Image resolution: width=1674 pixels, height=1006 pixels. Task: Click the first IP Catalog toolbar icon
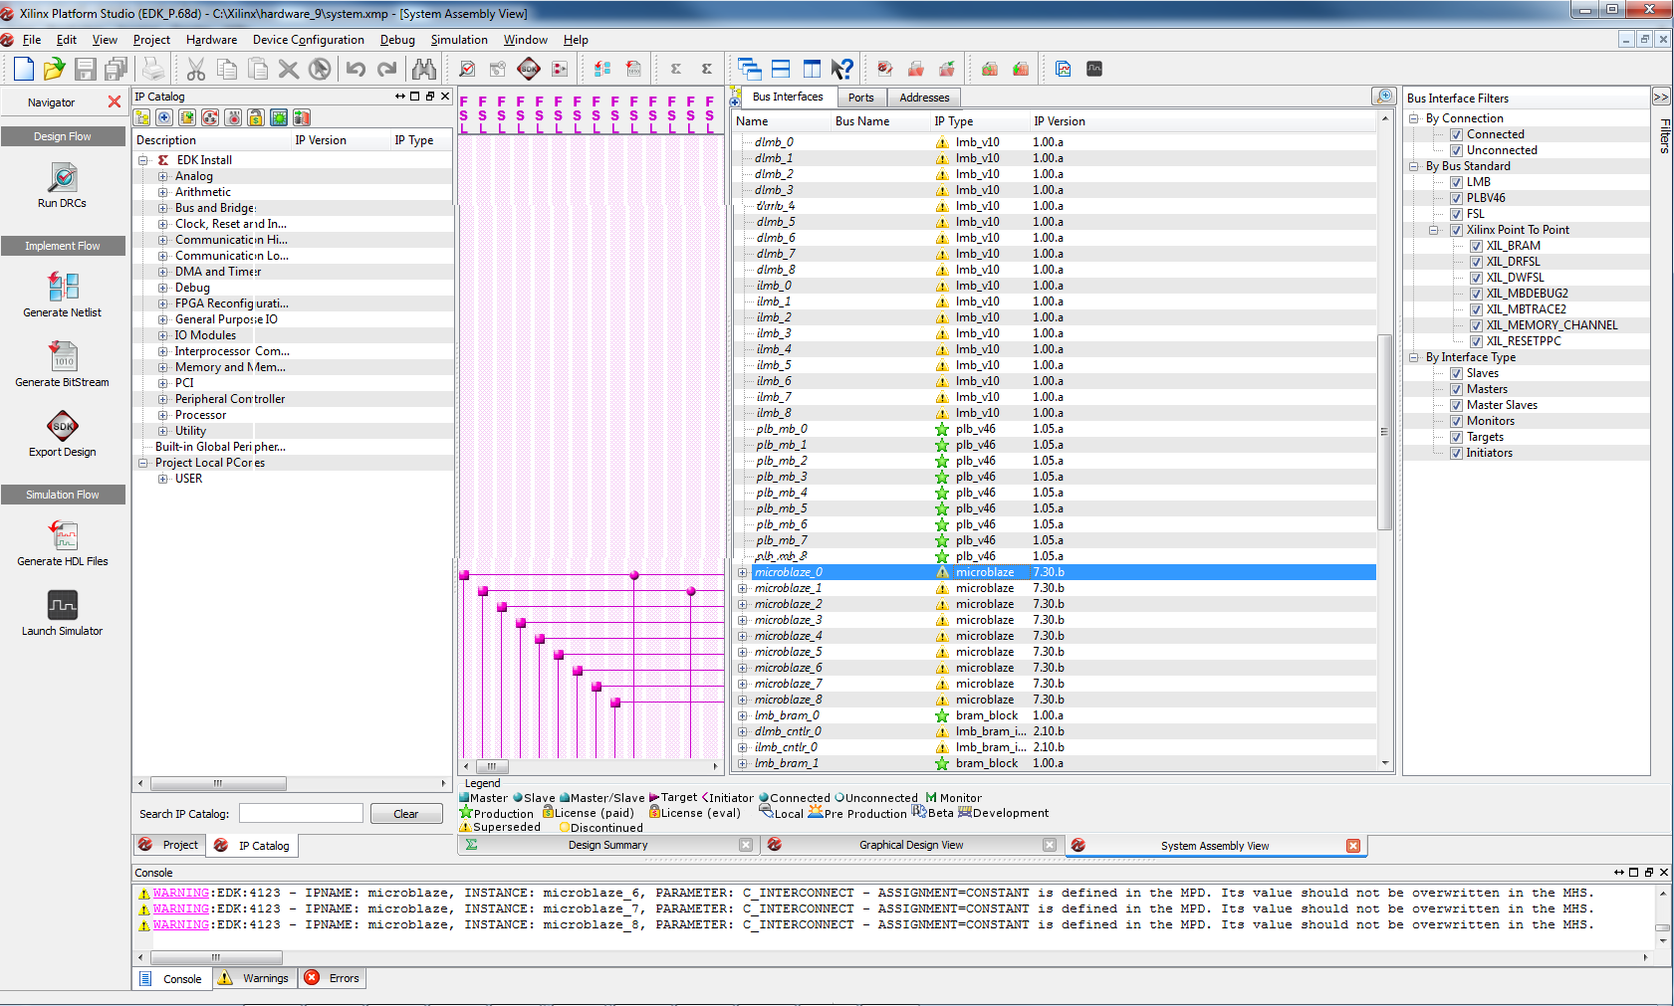[x=142, y=117]
